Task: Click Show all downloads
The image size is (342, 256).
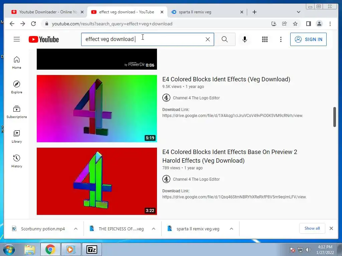Action: click(x=312, y=228)
